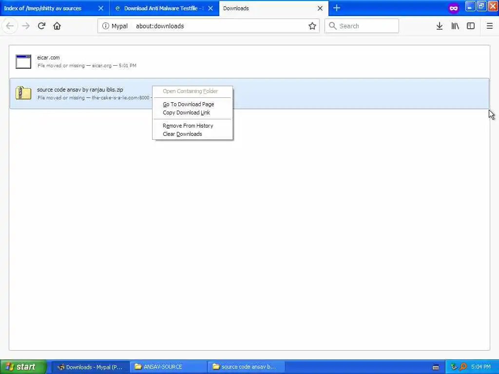Open ANSAV-SOURCE folder from taskbar
This screenshot has width=499, height=374.
coord(168,367)
